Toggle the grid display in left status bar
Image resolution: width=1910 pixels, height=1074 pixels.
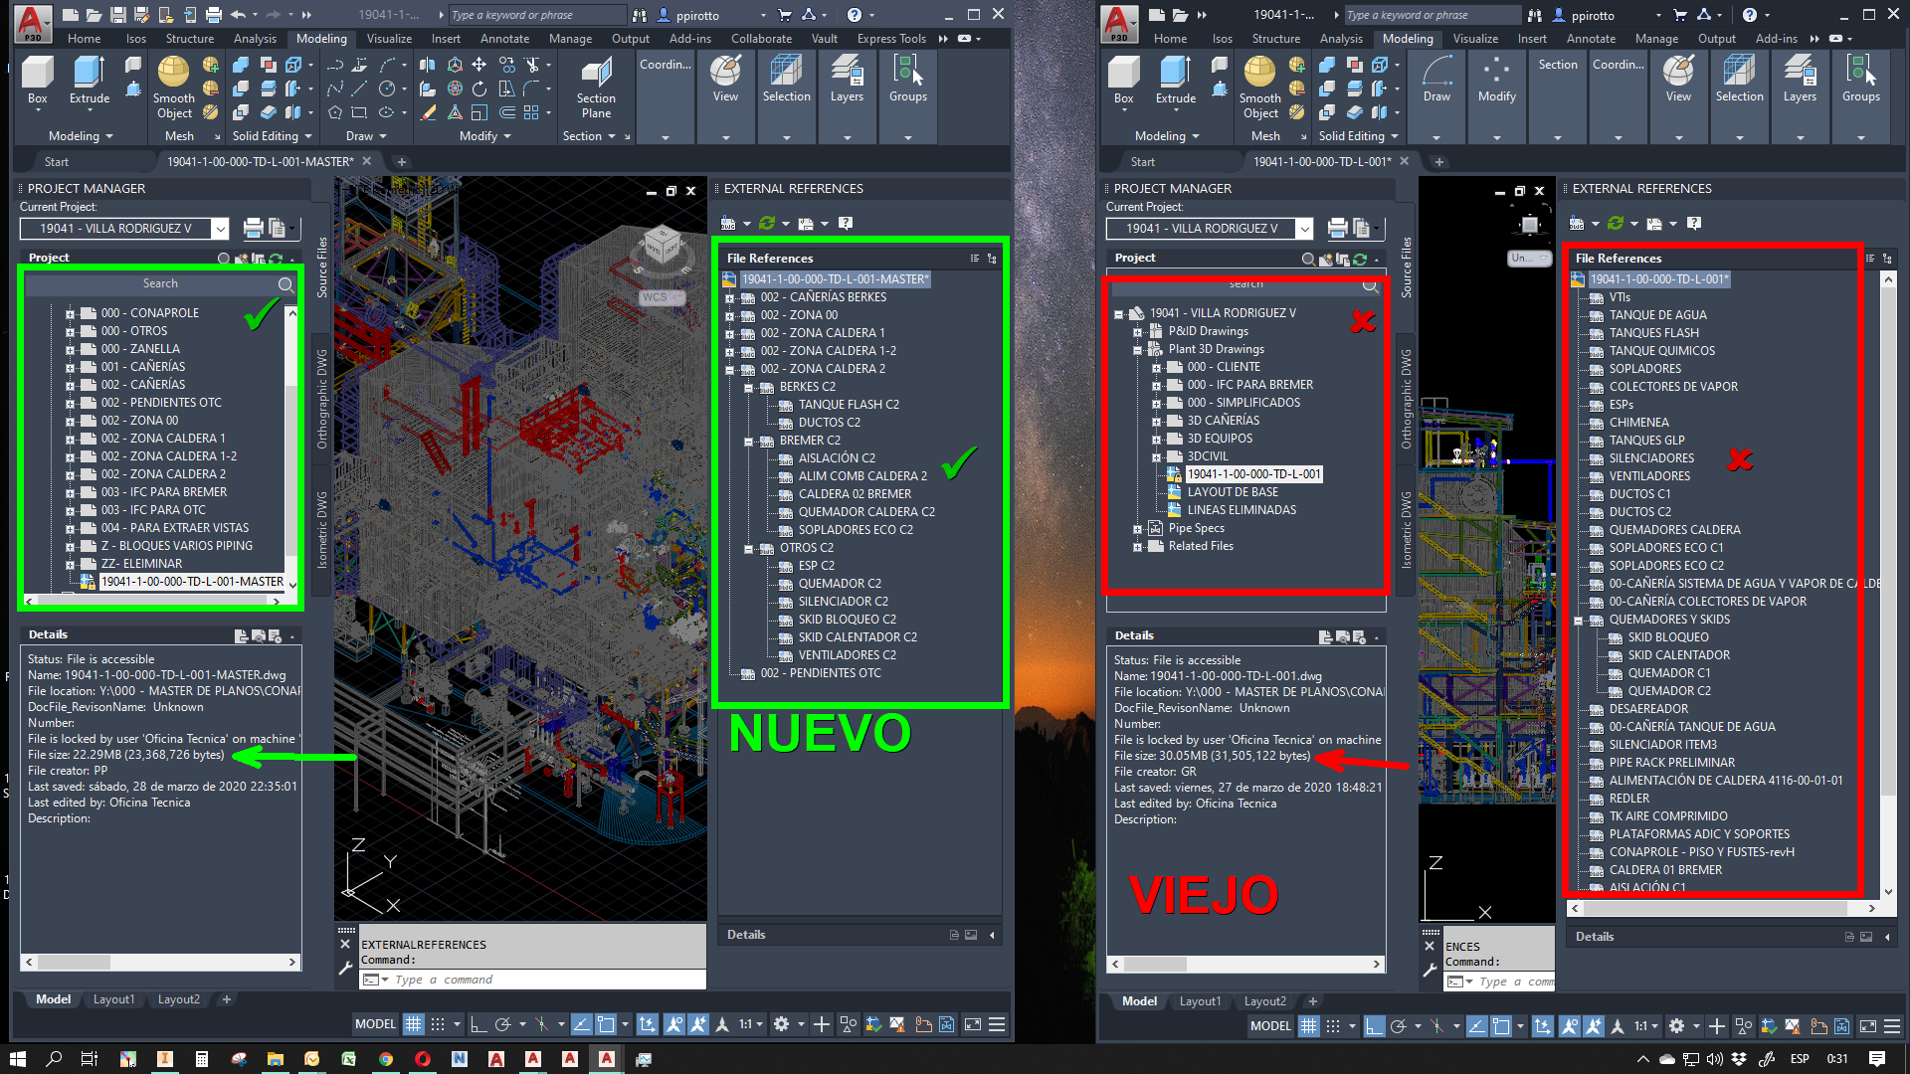pyautogui.click(x=414, y=1024)
